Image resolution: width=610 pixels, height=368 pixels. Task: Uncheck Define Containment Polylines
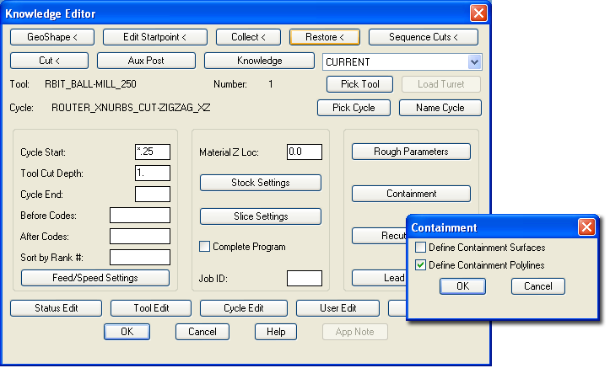coord(421,265)
